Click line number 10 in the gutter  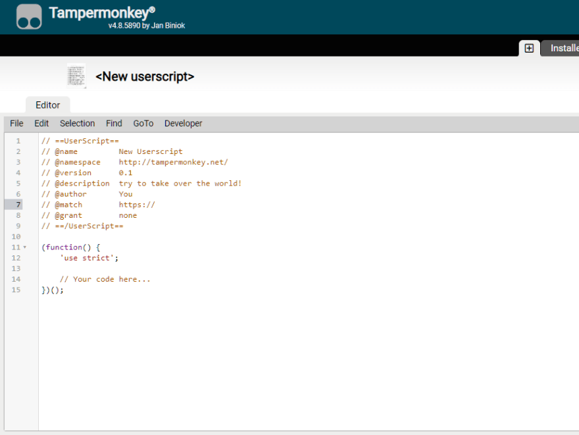[x=16, y=237]
